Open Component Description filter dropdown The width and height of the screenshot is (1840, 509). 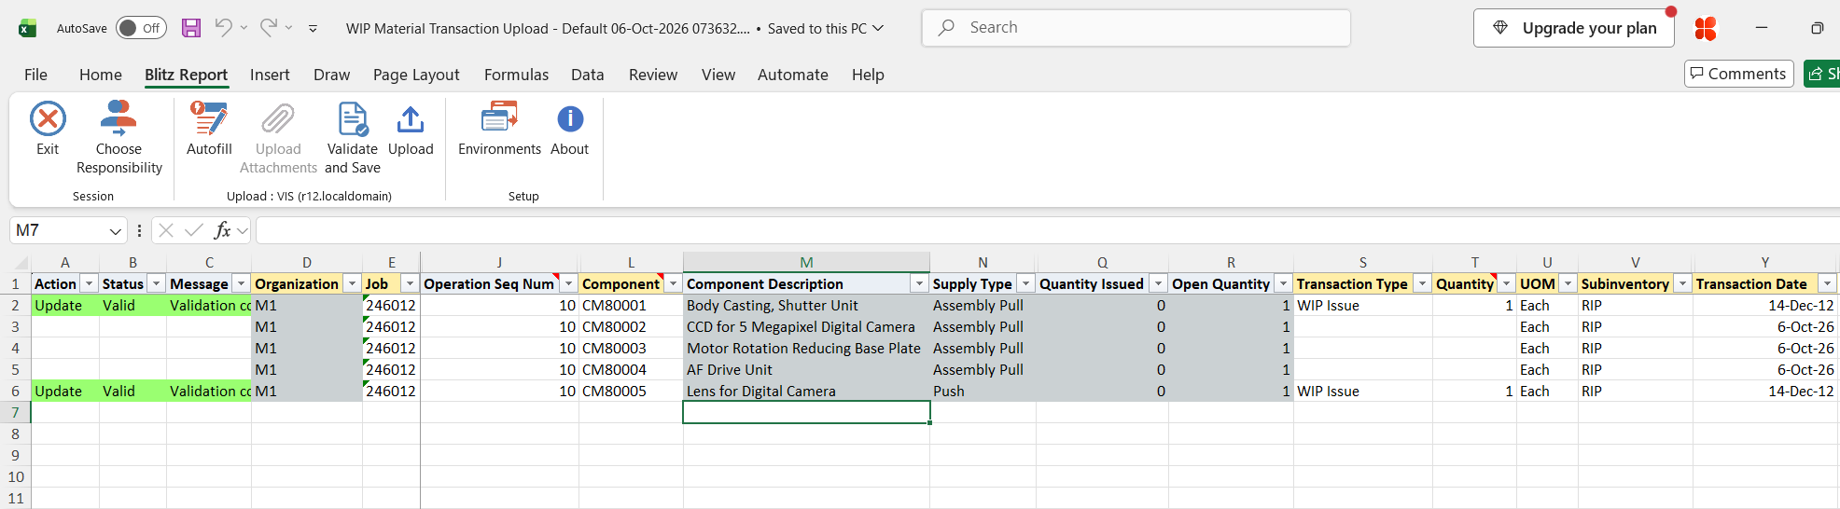(x=919, y=283)
